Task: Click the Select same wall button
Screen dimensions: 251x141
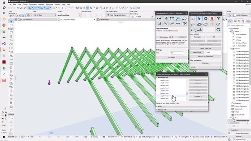Action: point(206,49)
